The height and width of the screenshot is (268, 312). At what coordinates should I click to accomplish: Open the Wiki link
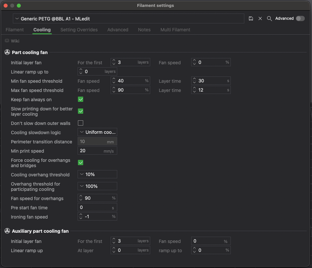click(15, 41)
